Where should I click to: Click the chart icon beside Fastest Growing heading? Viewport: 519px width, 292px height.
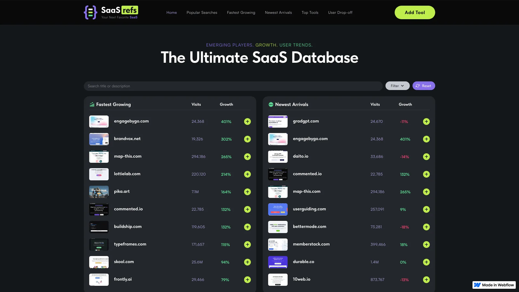pyautogui.click(x=92, y=104)
